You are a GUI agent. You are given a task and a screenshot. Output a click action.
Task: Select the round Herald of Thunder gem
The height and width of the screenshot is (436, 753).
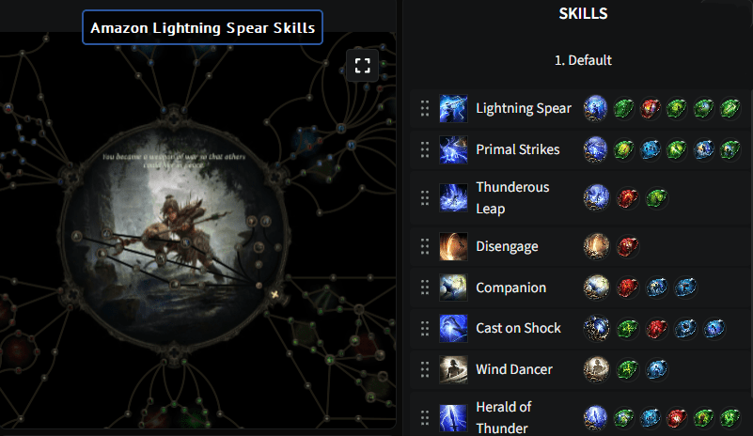coord(595,418)
